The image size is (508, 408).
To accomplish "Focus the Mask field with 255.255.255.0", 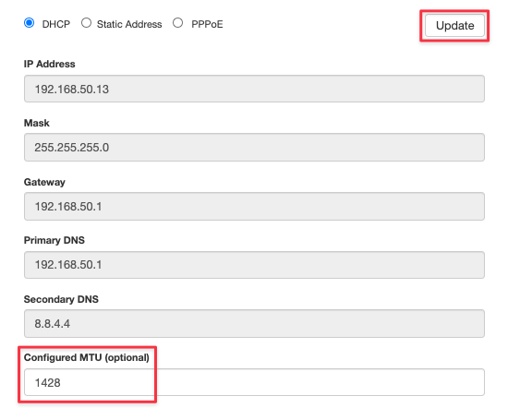I will pos(254,148).
